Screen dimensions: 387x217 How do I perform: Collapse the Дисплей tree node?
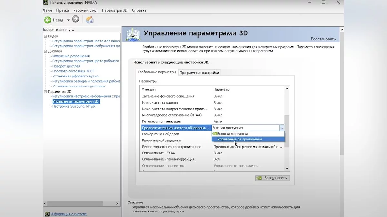point(45,51)
